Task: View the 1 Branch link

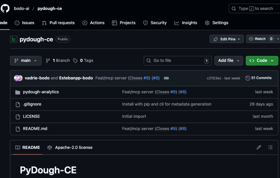Action: pyautogui.click(x=58, y=61)
